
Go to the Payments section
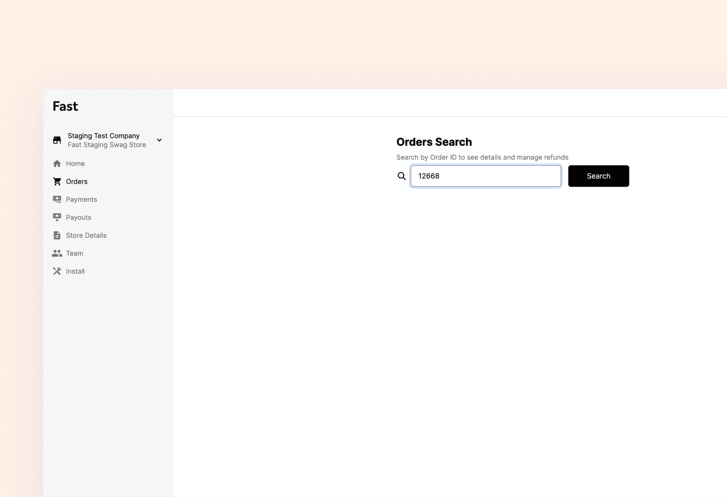pos(82,199)
